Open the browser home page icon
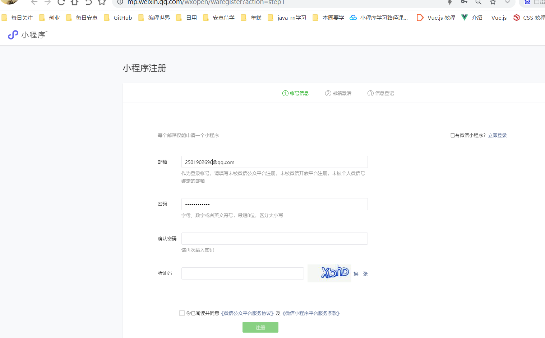Image resolution: width=545 pixels, height=338 pixels. 75,2
